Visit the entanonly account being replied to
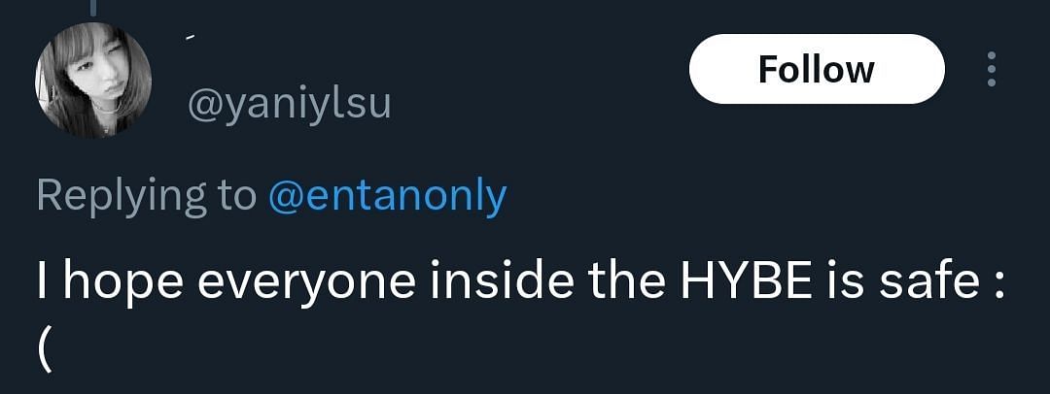The width and height of the screenshot is (1050, 394). click(x=387, y=195)
